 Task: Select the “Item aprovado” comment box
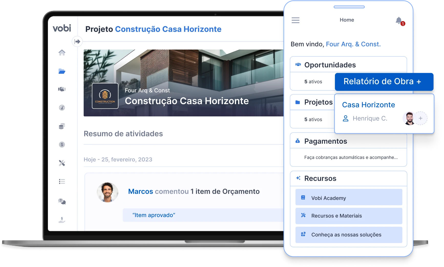coord(203,215)
